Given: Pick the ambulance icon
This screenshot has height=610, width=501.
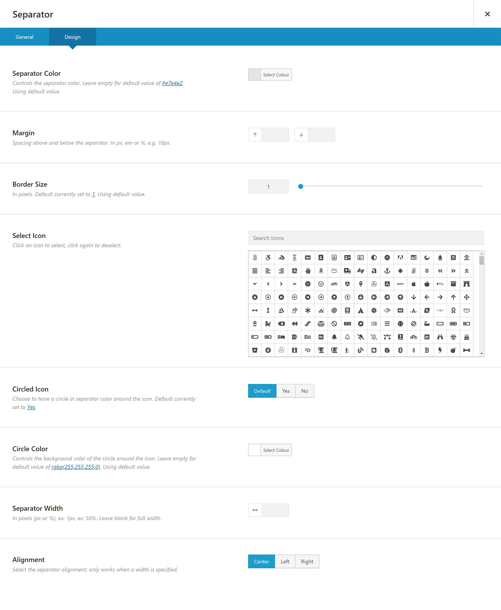Looking at the screenshot, I should (347, 271).
